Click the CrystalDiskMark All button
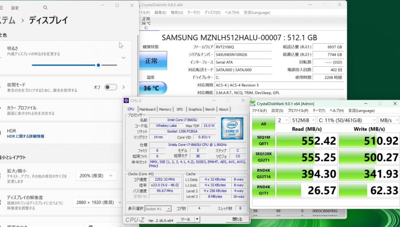The height and width of the screenshot is (227, 400). tap(264, 124)
